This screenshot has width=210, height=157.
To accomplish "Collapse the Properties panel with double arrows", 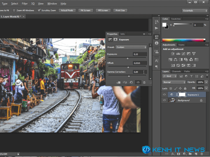I will pyautogui.click(x=144, y=34).
